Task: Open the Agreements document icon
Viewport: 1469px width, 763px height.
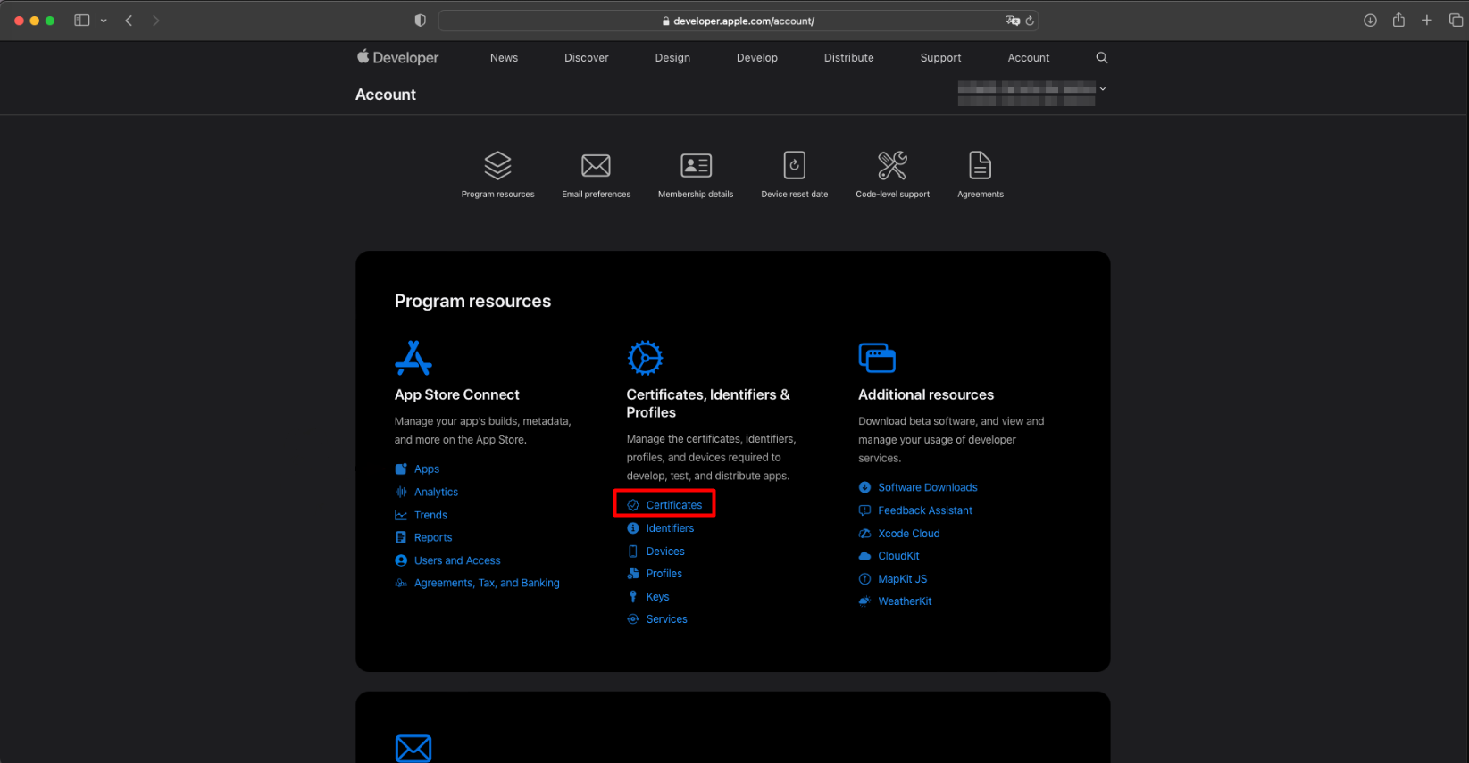Action: pyautogui.click(x=980, y=166)
